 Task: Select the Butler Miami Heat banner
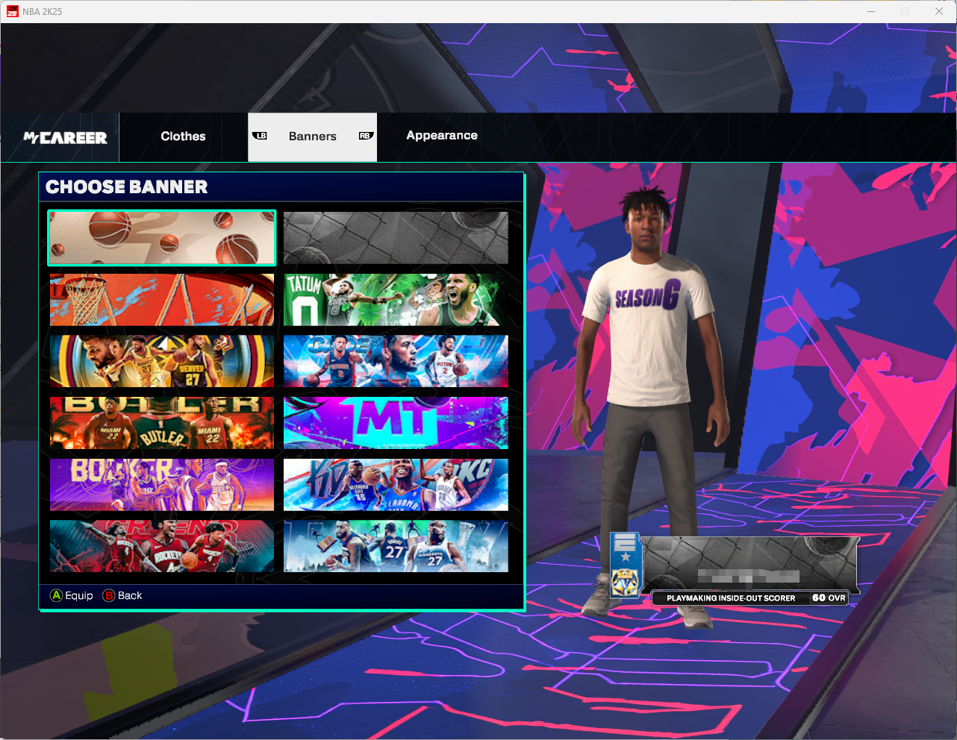point(162,423)
